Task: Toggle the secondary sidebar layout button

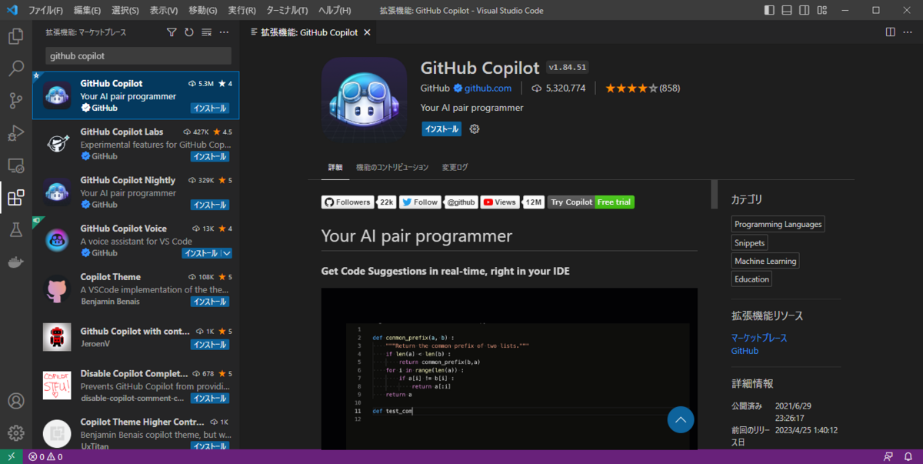Action: (x=805, y=10)
